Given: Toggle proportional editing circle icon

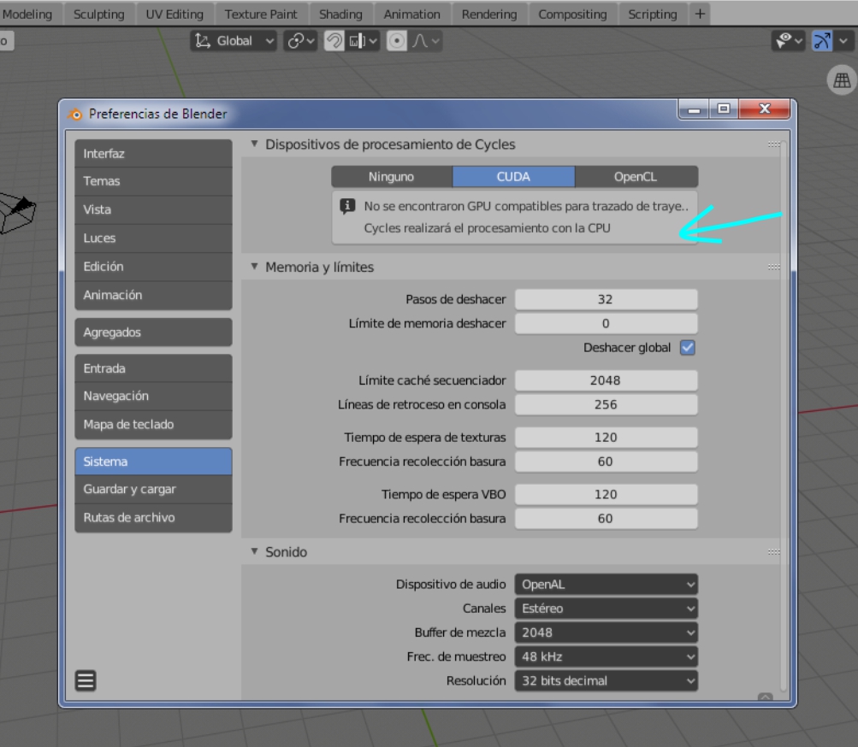Looking at the screenshot, I should coord(397,41).
